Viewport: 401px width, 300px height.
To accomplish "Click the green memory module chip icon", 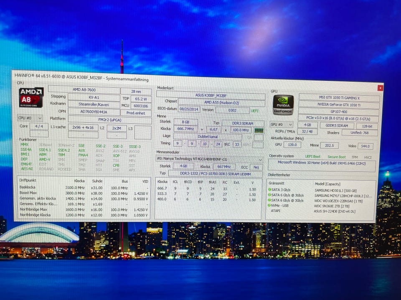I will coord(259,130).
